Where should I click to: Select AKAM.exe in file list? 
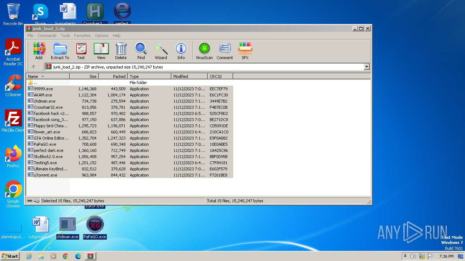click(x=130, y=95)
